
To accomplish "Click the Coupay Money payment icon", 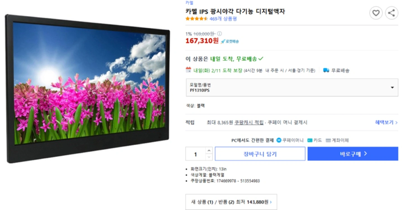I will pyautogui.click(x=279, y=140).
